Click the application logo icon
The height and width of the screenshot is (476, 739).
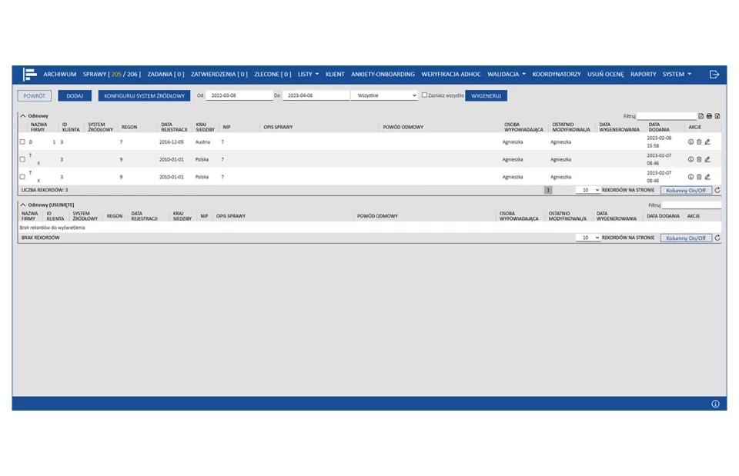click(29, 75)
